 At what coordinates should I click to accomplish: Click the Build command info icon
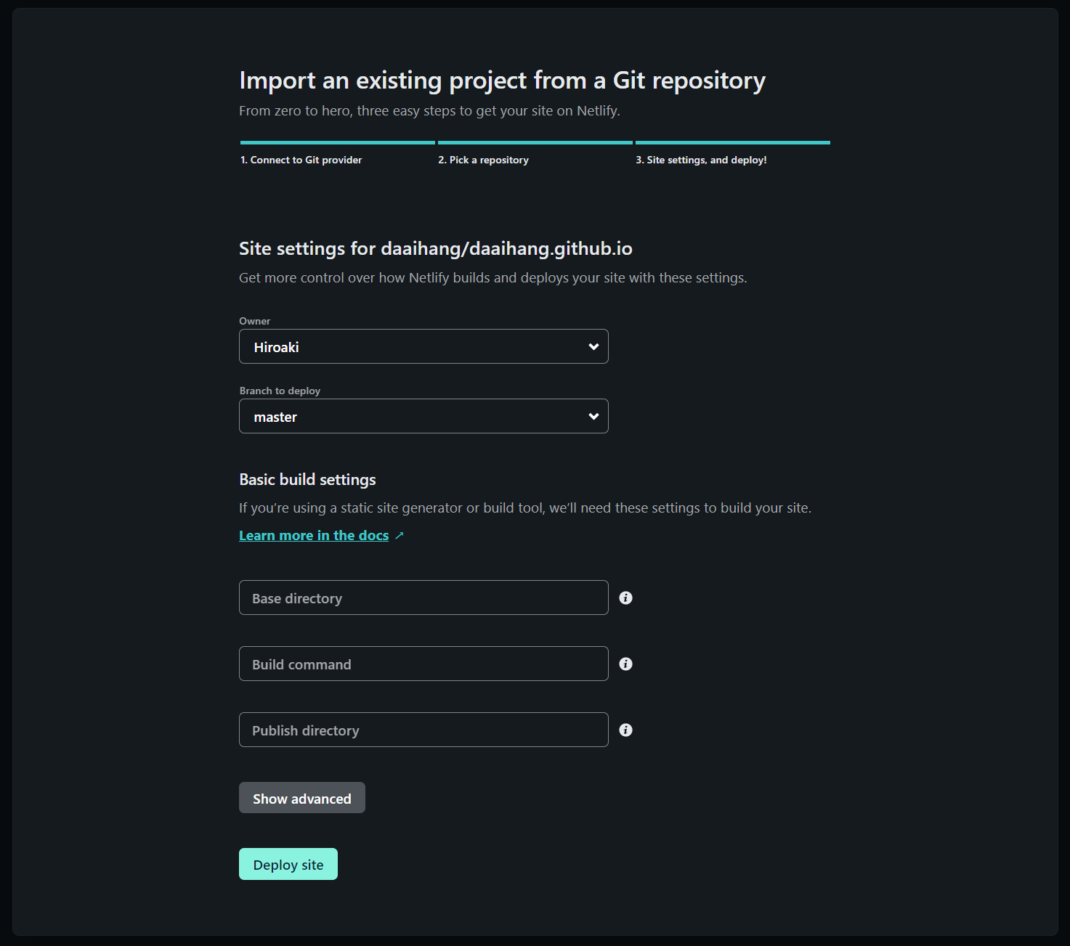coord(625,664)
